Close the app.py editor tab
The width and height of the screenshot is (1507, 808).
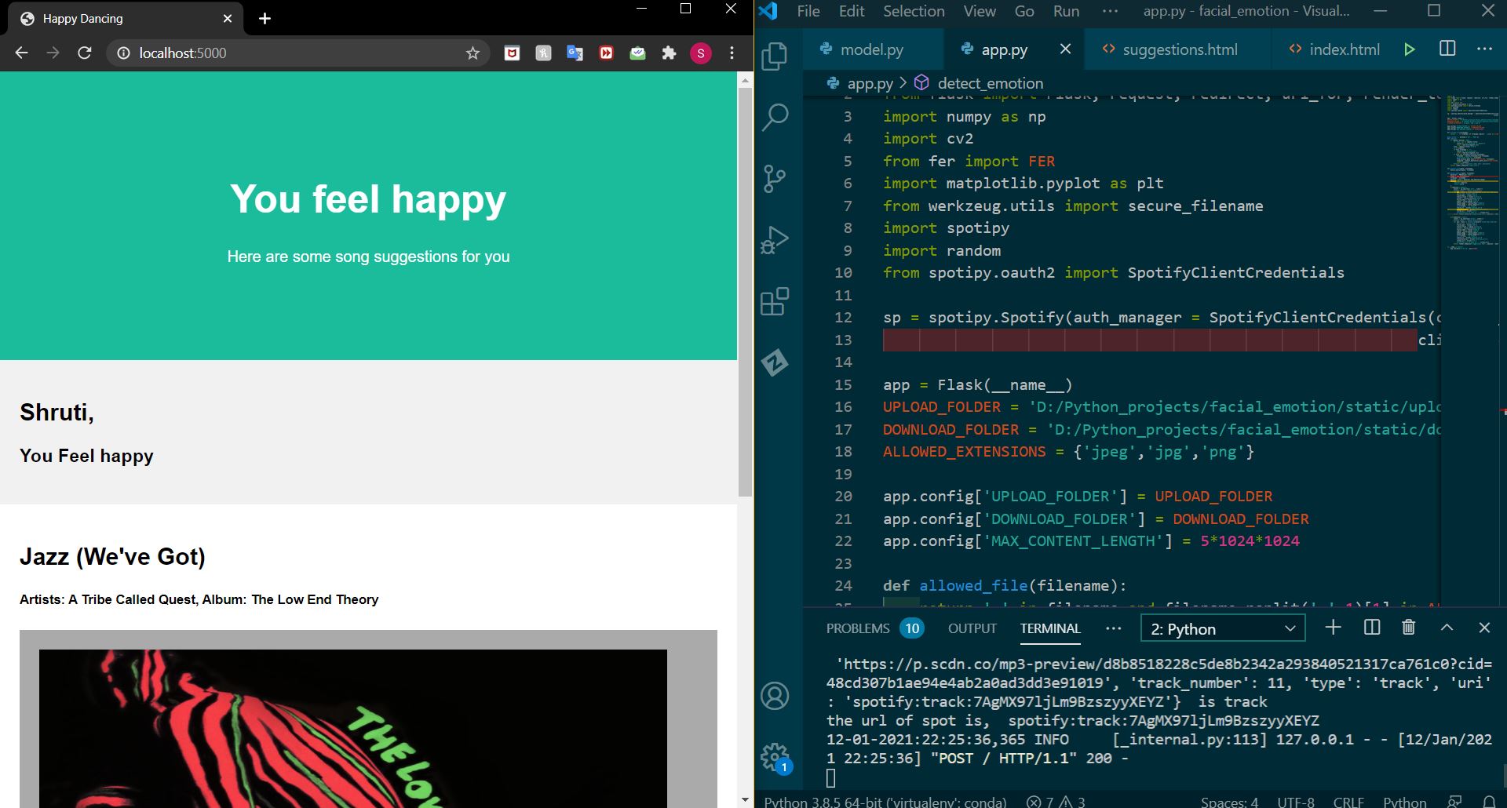pos(1065,49)
